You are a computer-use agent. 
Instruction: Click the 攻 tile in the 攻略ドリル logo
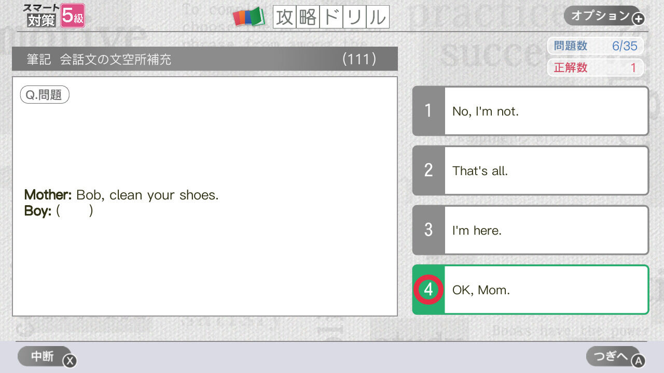[284, 17]
